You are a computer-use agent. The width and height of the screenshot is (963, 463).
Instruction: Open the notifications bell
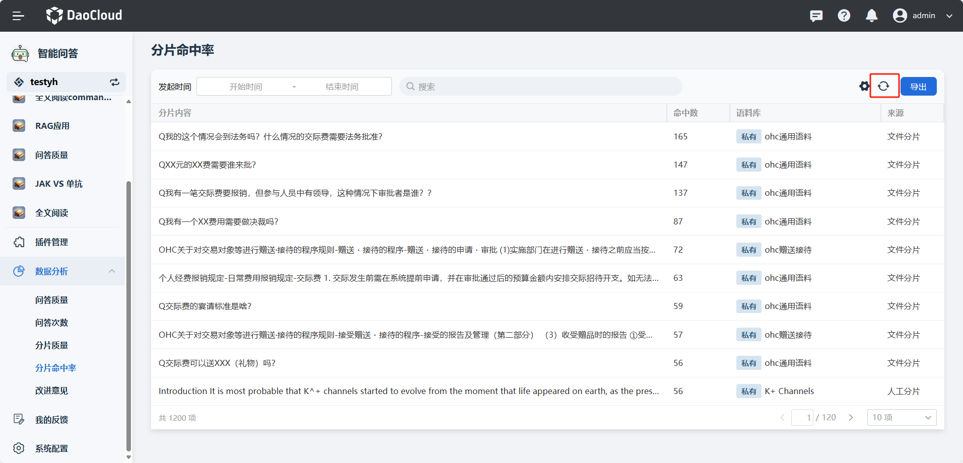[871, 16]
